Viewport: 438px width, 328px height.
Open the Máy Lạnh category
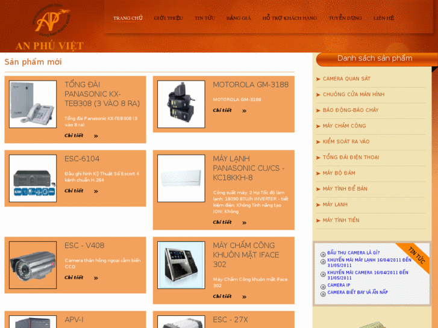[335, 205]
